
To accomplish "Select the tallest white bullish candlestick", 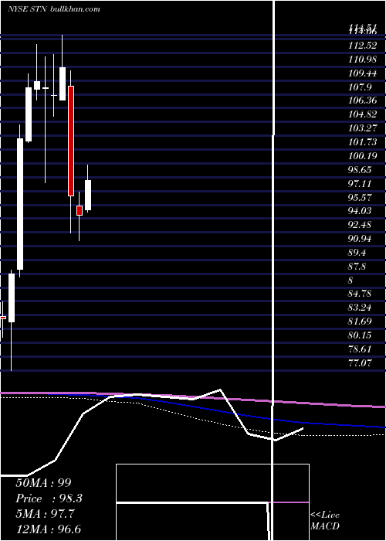I will pos(20,204).
